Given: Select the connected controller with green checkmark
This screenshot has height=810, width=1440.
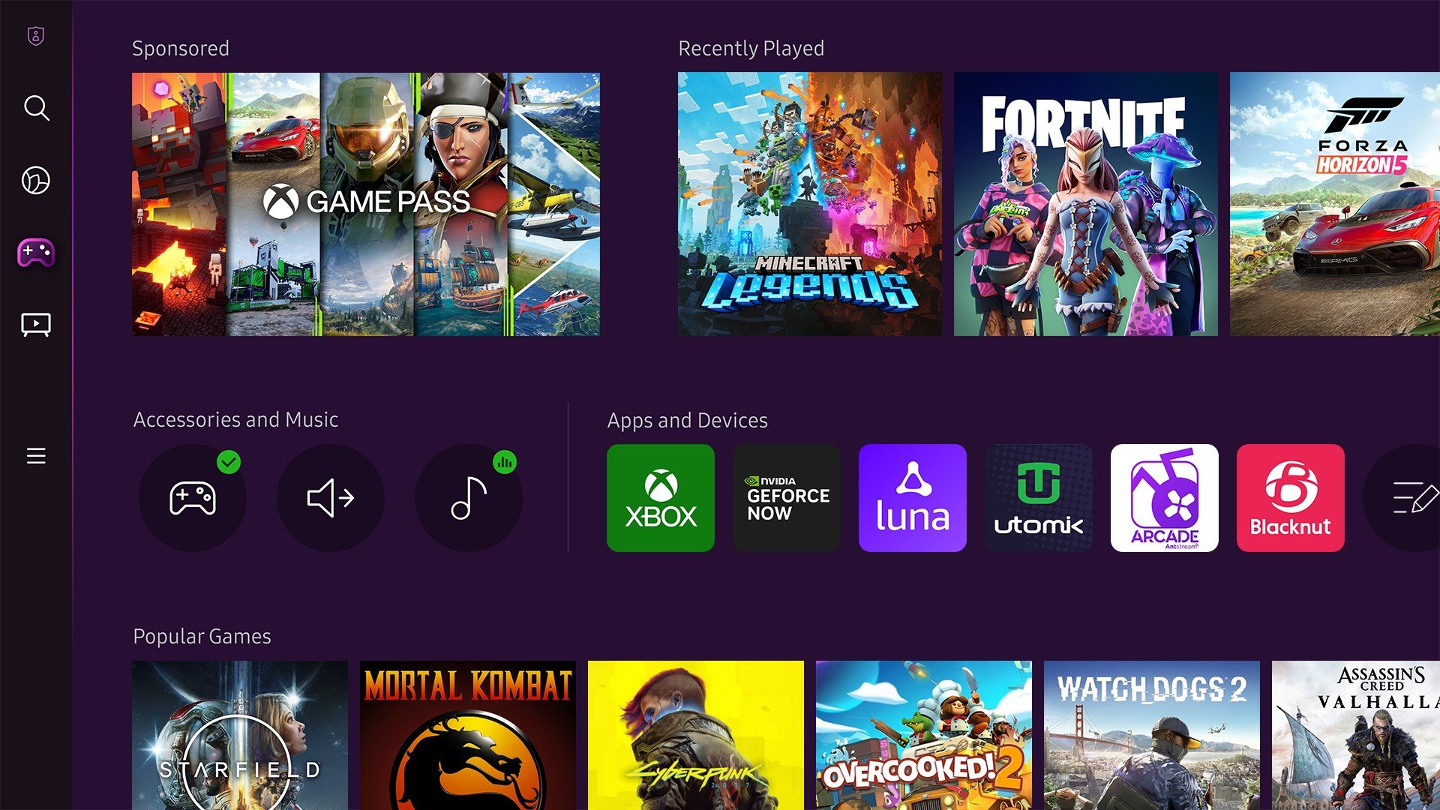Looking at the screenshot, I should click(193, 497).
